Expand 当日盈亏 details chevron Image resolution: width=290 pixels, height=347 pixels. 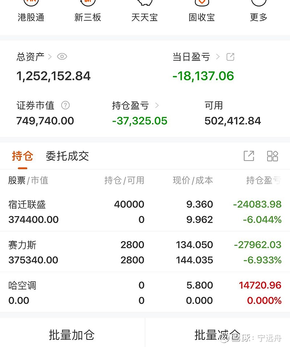(218, 57)
